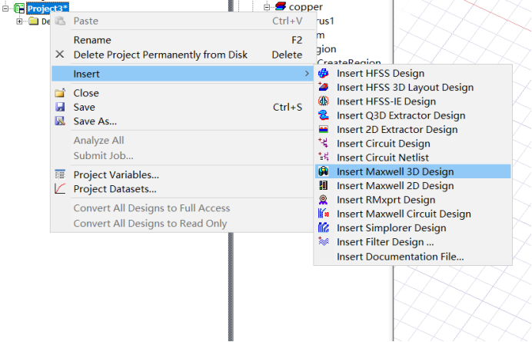Click the Circuit Netlist icon

(324, 157)
